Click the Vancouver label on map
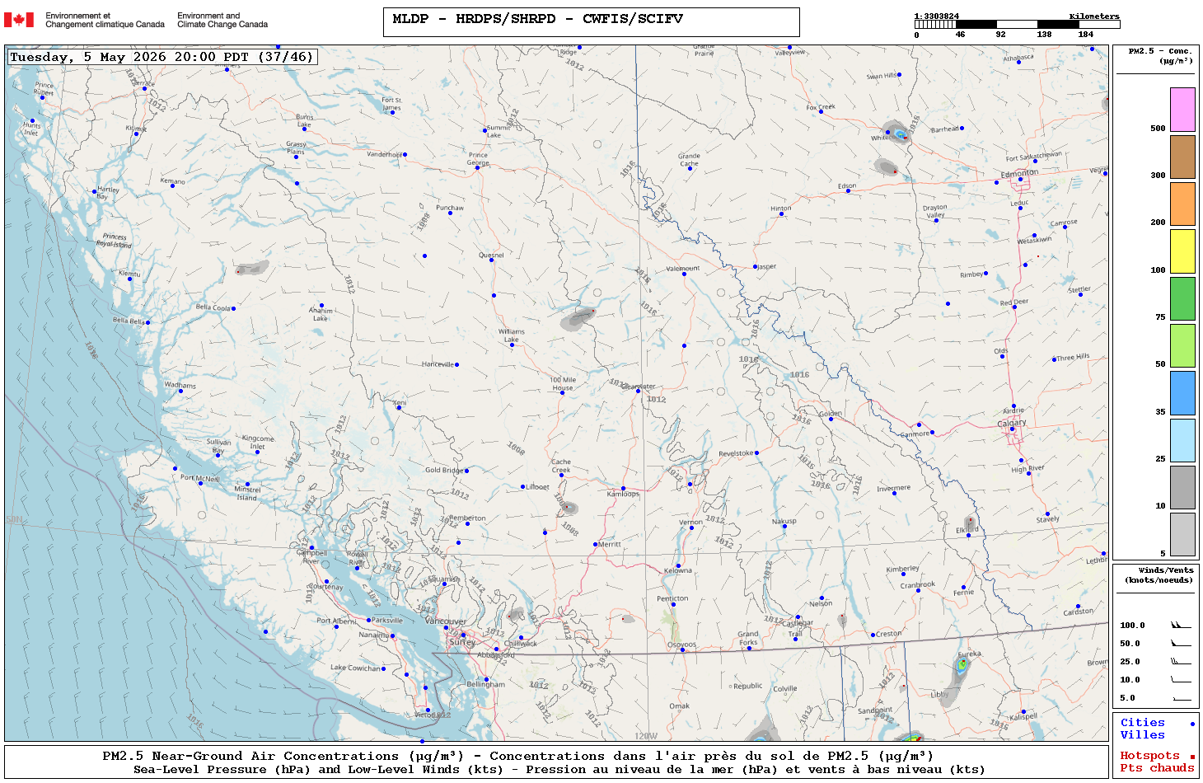This screenshot has width=1203, height=783. tap(446, 621)
